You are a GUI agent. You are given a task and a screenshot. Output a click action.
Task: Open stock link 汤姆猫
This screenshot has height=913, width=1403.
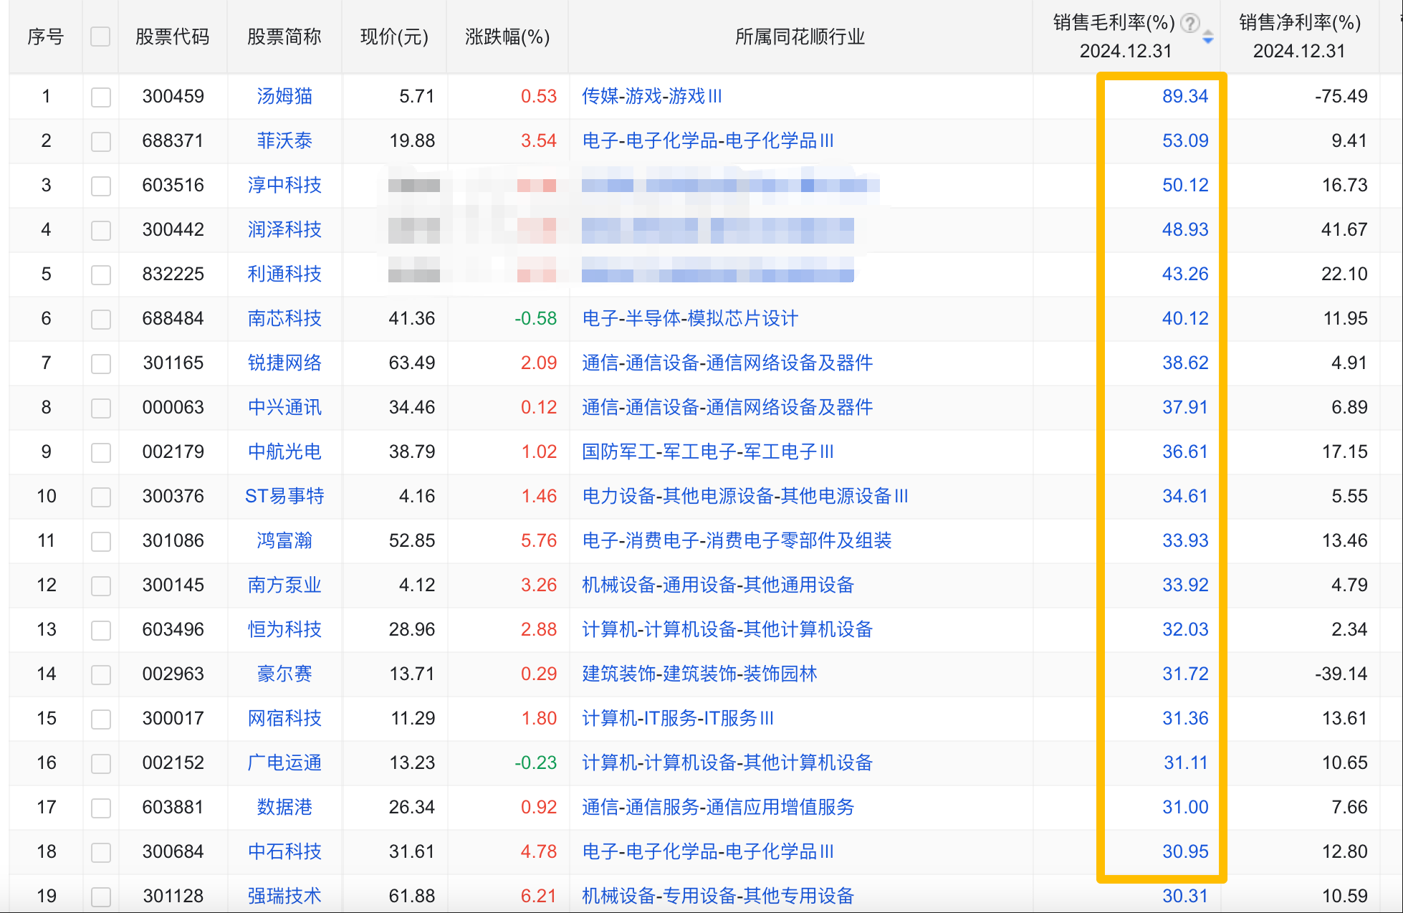click(x=284, y=96)
